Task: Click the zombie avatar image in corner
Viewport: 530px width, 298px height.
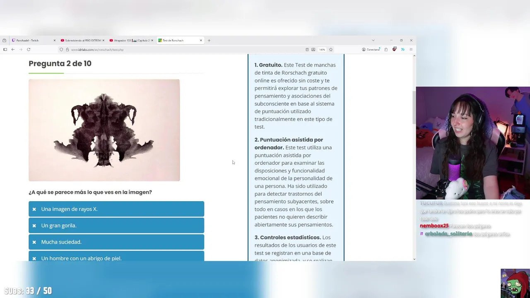Action: [515, 284]
